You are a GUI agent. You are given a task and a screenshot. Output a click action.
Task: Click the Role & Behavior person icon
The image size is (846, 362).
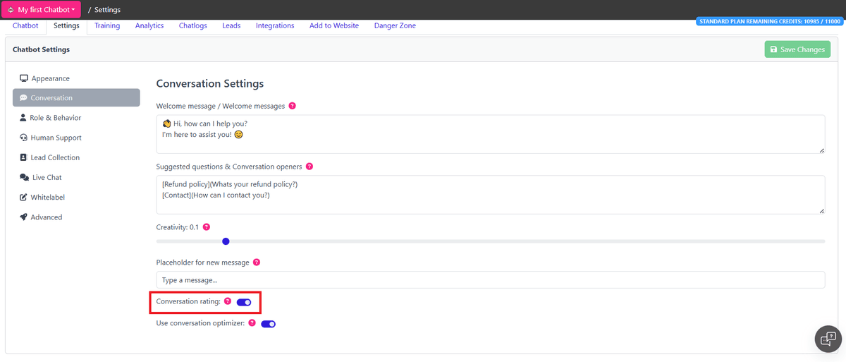(23, 118)
